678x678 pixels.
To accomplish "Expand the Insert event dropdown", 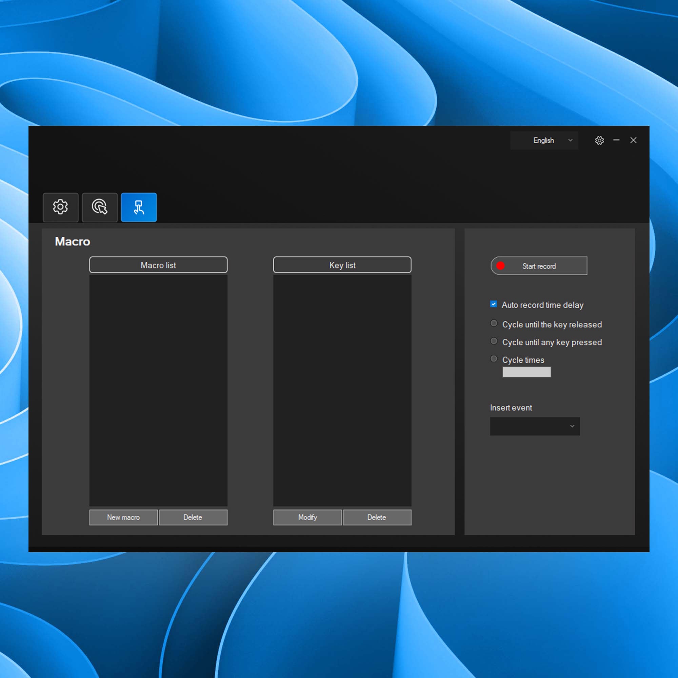I will (x=535, y=426).
